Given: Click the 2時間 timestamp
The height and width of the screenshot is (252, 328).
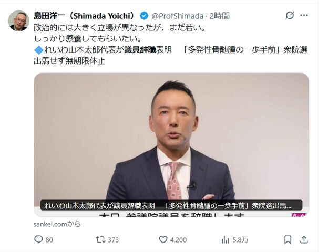Looking at the screenshot, I should click(220, 16).
